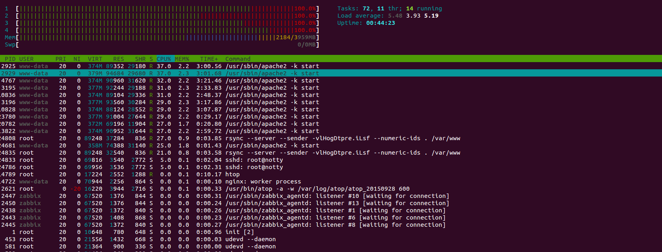662x252 pixels.
Task: Sort by the RES column header
Action: coord(119,59)
